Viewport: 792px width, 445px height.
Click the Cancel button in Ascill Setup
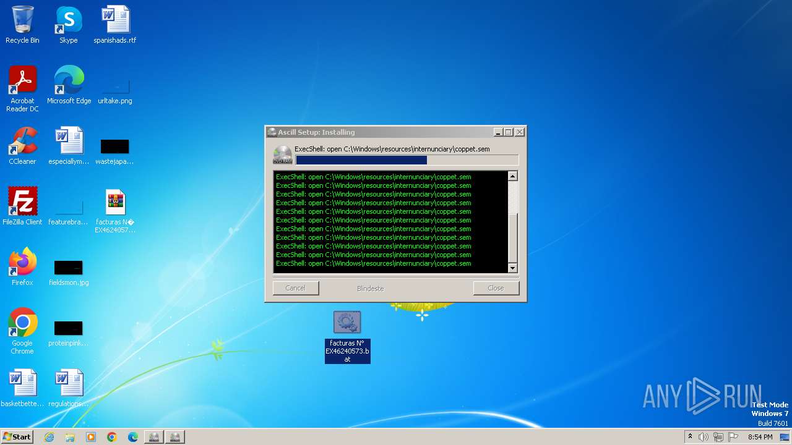click(x=296, y=288)
